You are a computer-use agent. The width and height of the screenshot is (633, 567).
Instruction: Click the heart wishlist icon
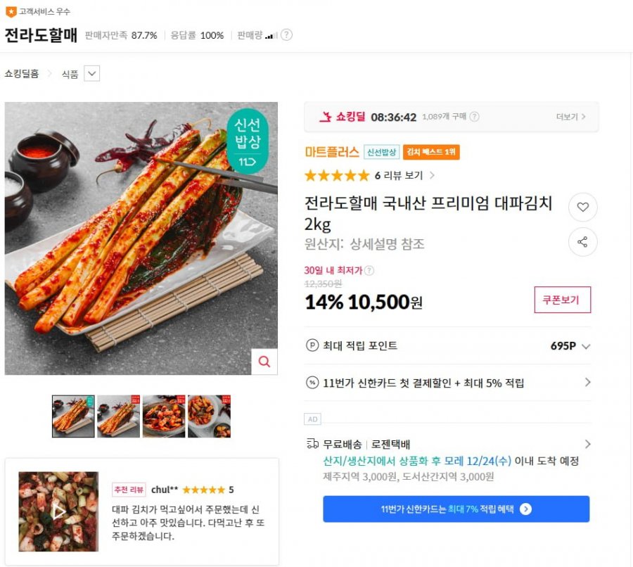582,207
